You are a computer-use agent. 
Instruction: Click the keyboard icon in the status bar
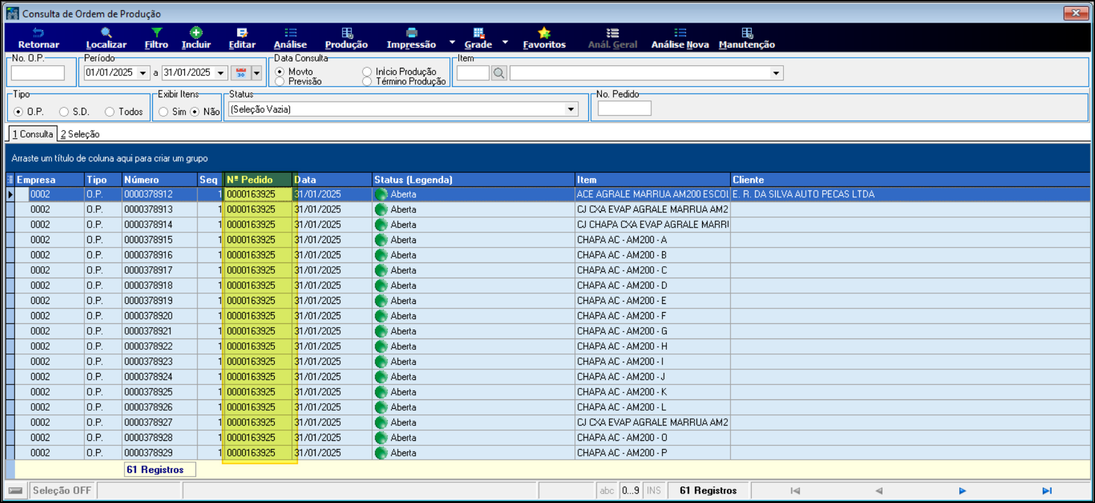pos(16,490)
